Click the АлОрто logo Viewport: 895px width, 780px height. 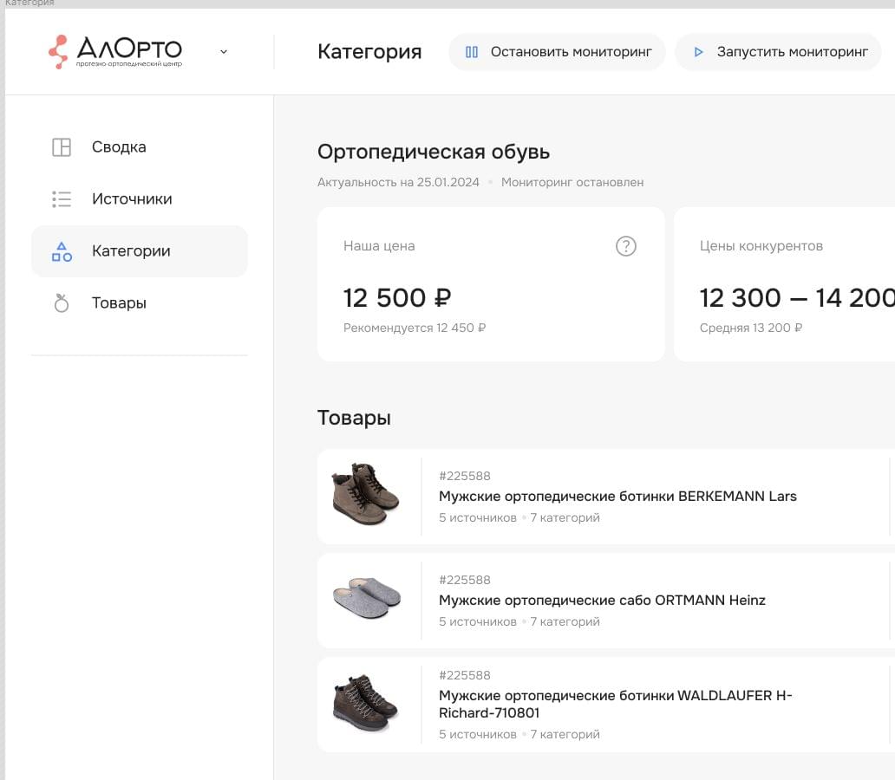[x=115, y=51]
